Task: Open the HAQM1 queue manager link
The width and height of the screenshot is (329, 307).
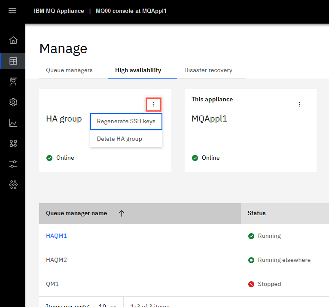Action: (x=56, y=236)
